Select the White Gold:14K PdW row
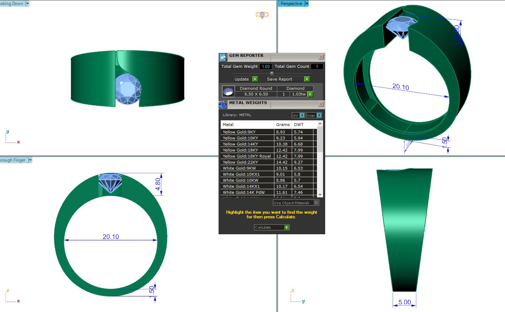Viewport: 505px width, 312px height. 247,192
